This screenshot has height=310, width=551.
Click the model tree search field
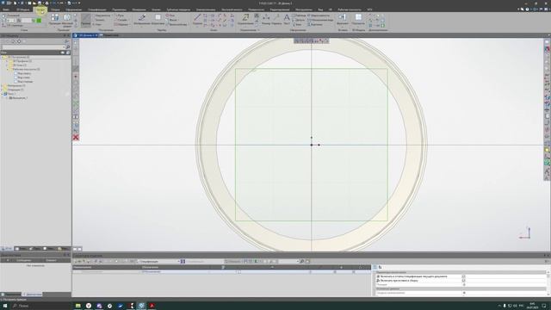(33, 46)
